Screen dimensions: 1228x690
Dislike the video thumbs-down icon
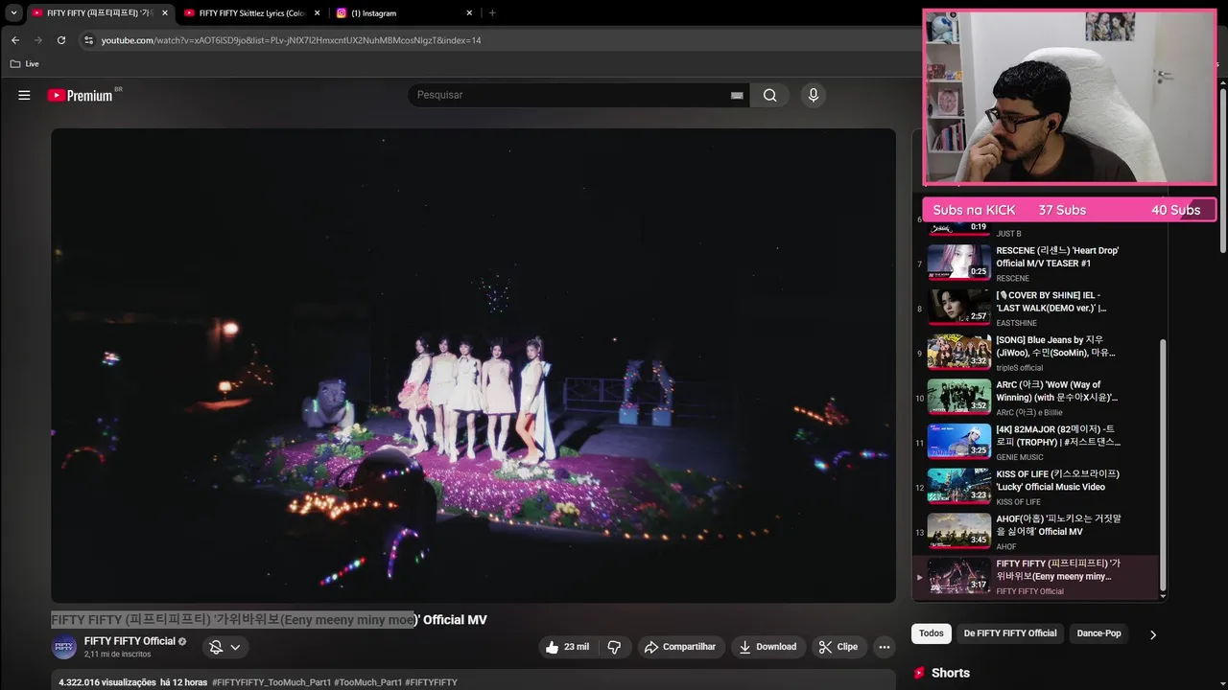[614, 647]
